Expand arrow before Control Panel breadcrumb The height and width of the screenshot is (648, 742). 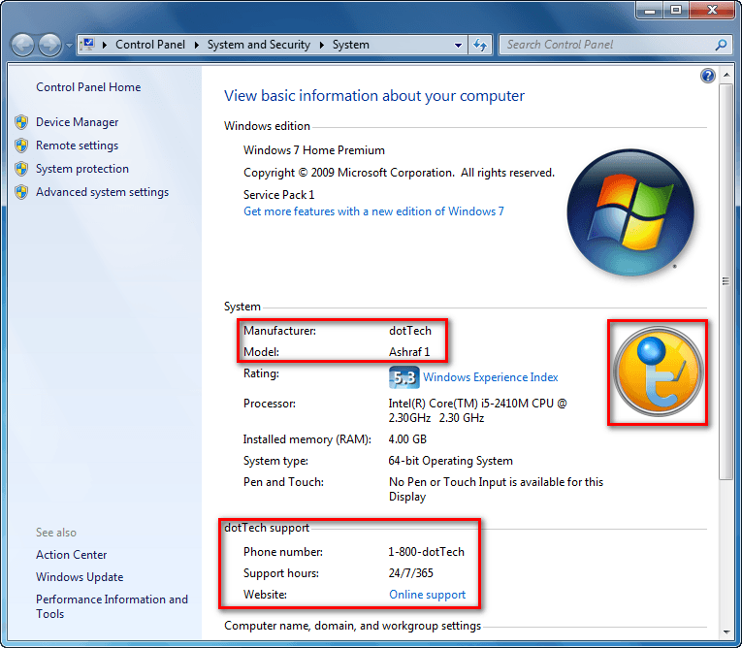[x=105, y=45]
